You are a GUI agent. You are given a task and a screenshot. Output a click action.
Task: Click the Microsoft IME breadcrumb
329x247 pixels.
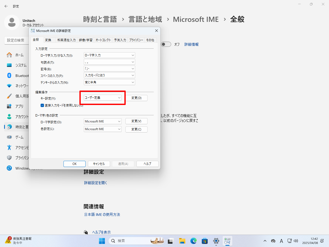point(196,19)
